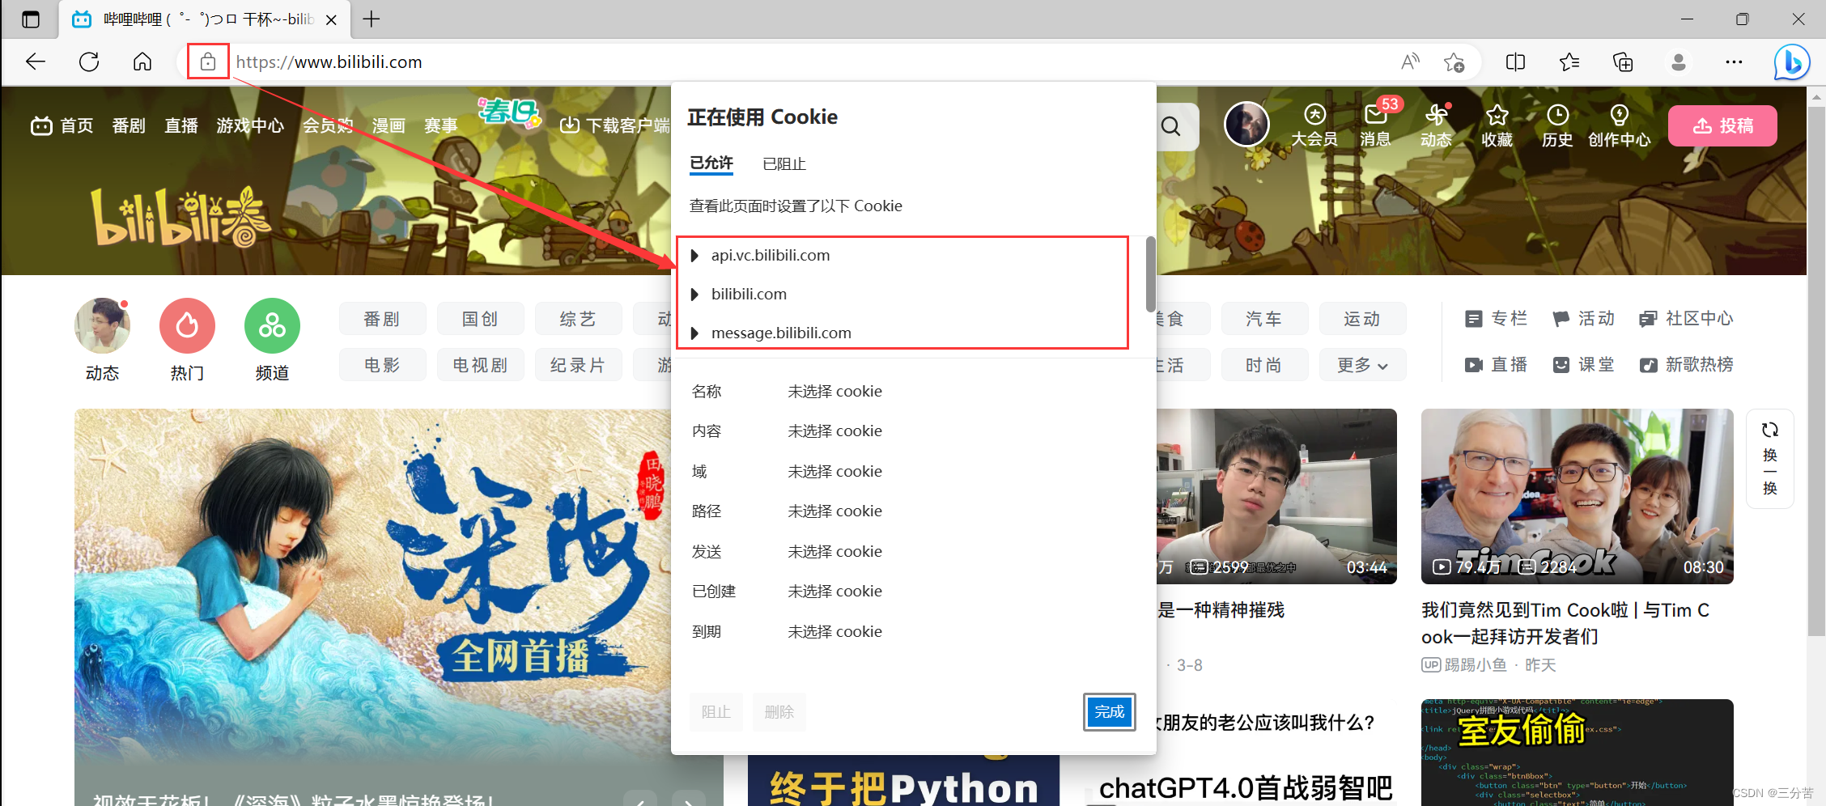Click the browser back arrow
Screen dimensions: 1826x806
point(36,62)
